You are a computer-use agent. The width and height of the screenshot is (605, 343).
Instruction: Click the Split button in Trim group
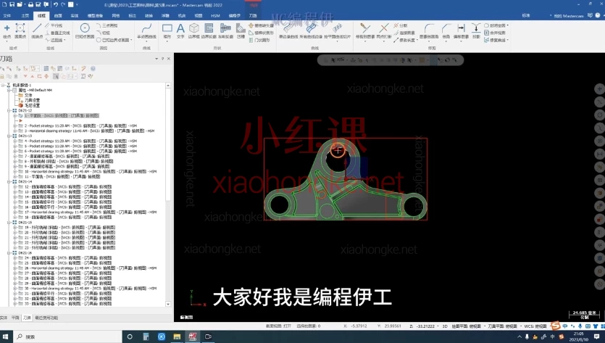[x=401, y=25]
